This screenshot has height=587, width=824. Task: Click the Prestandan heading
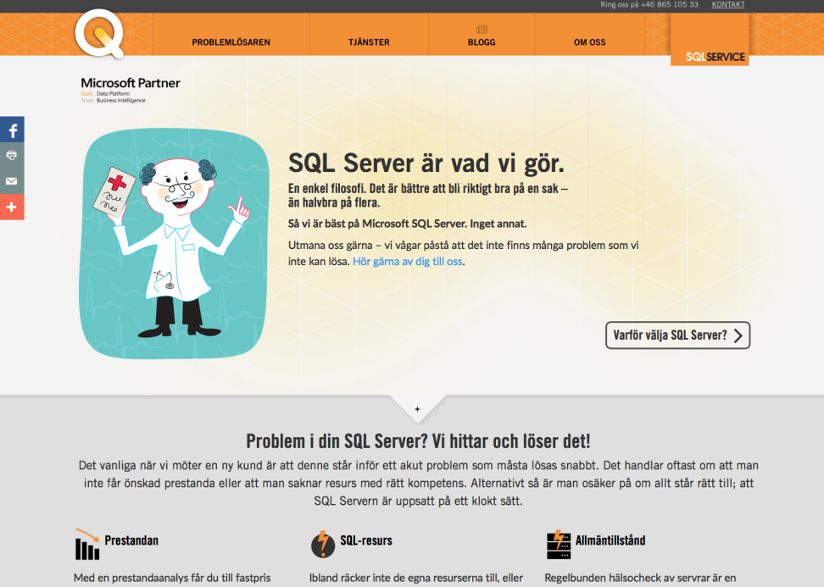131,540
